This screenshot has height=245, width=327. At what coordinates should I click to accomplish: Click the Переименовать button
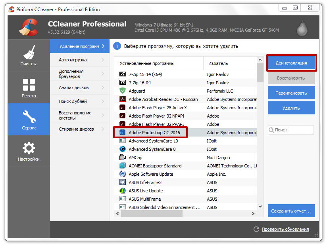(x=291, y=93)
